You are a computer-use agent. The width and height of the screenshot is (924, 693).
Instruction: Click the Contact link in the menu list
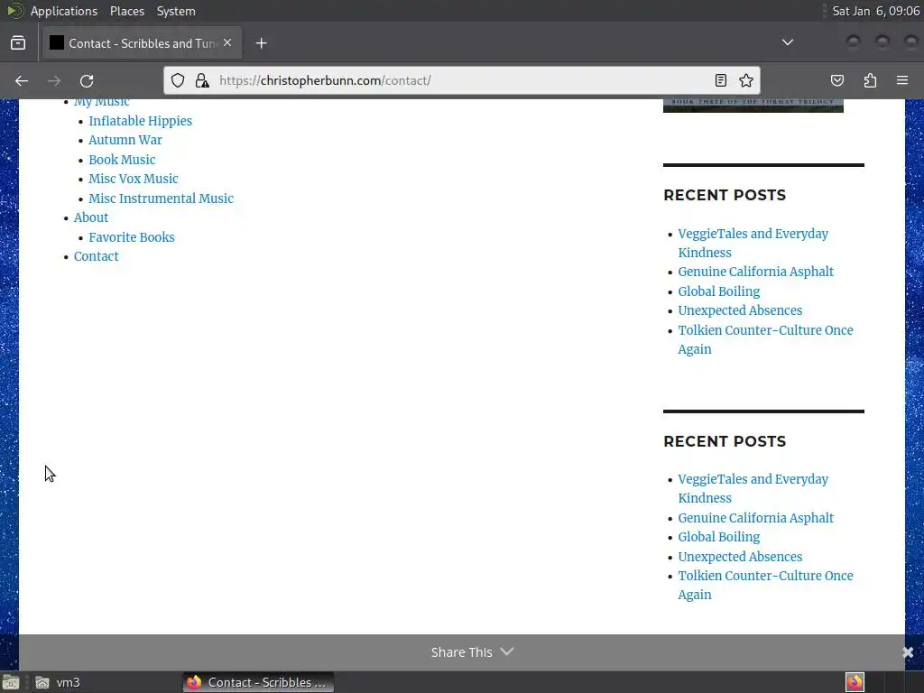tap(96, 256)
